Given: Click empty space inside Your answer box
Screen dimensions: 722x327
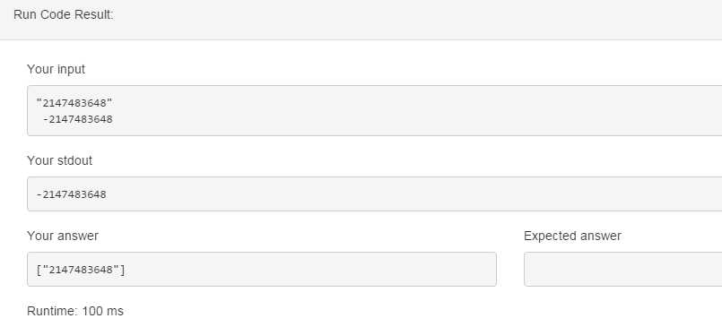Looking at the screenshot, I should [x=309, y=269].
